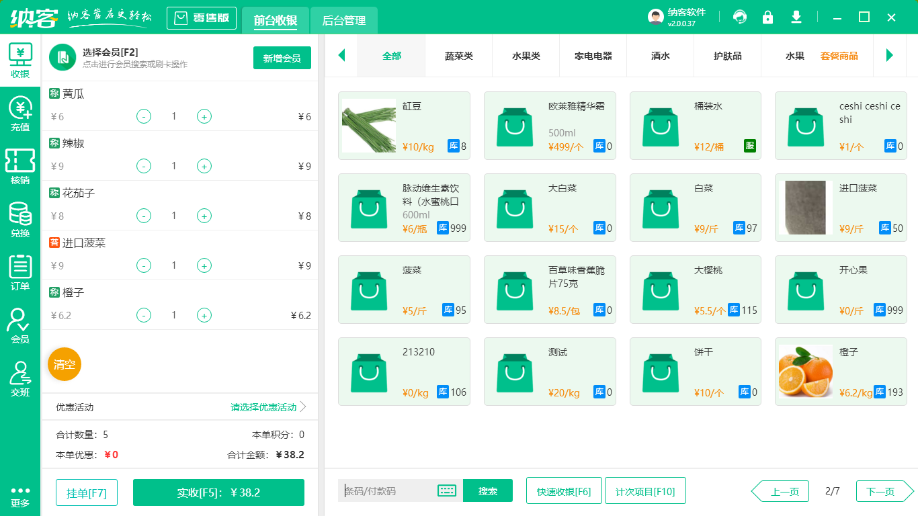Click the 实收[F5] payment button
This screenshot has width=918, height=516.
click(218, 492)
